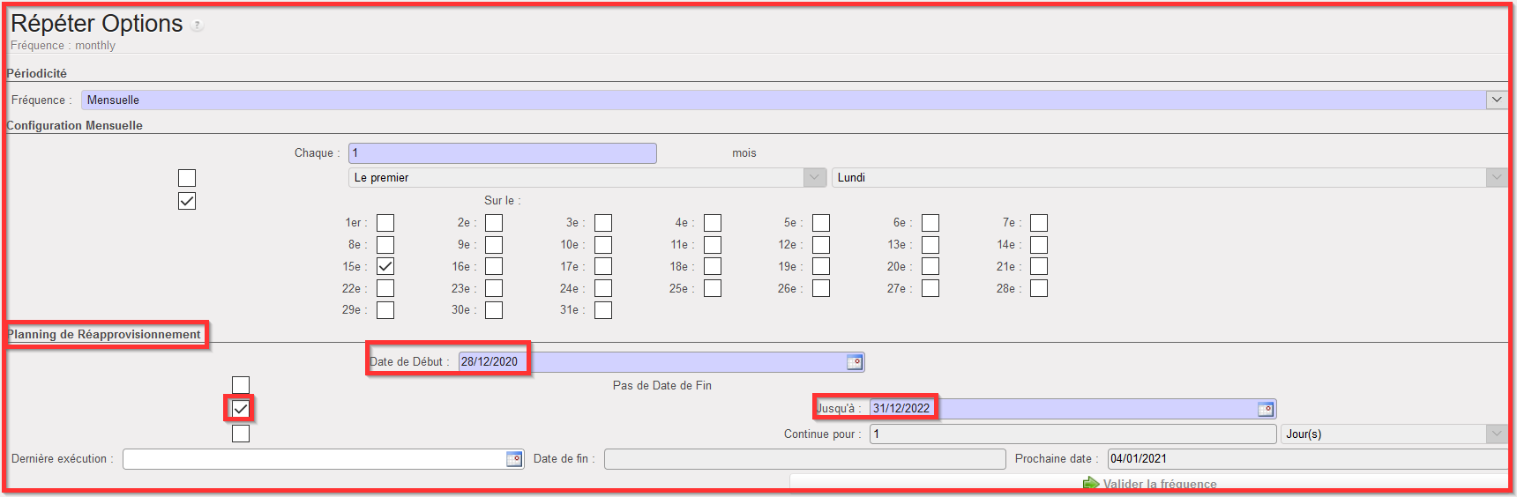1517x497 pixels.
Task: Click Valider la fréquence button
Action: coord(1159,484)
